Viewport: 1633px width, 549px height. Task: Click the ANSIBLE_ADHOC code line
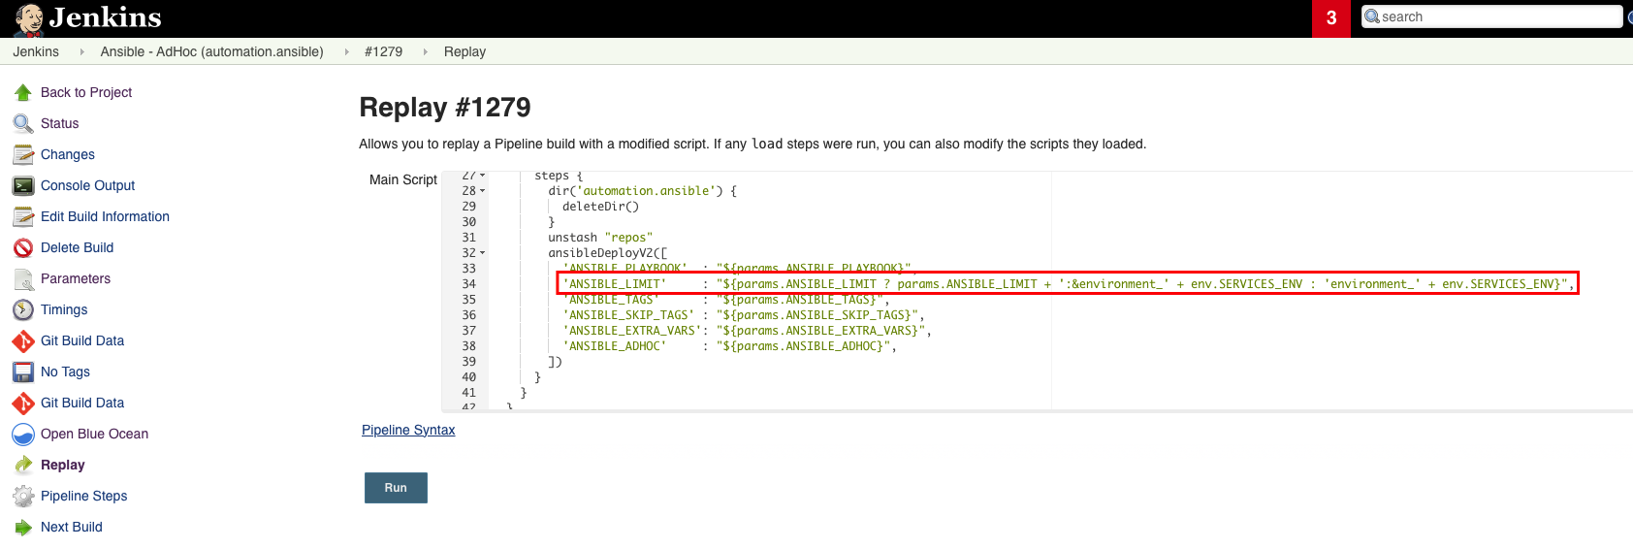click(729, 346)
